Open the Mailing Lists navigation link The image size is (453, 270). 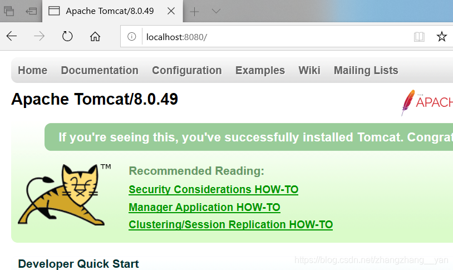(x=366, y=70)
